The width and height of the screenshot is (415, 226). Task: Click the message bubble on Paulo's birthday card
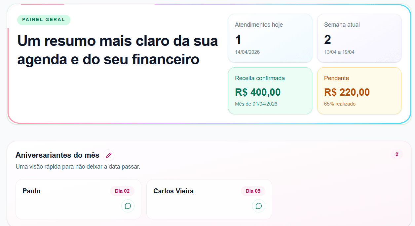(x=128, y=206)
